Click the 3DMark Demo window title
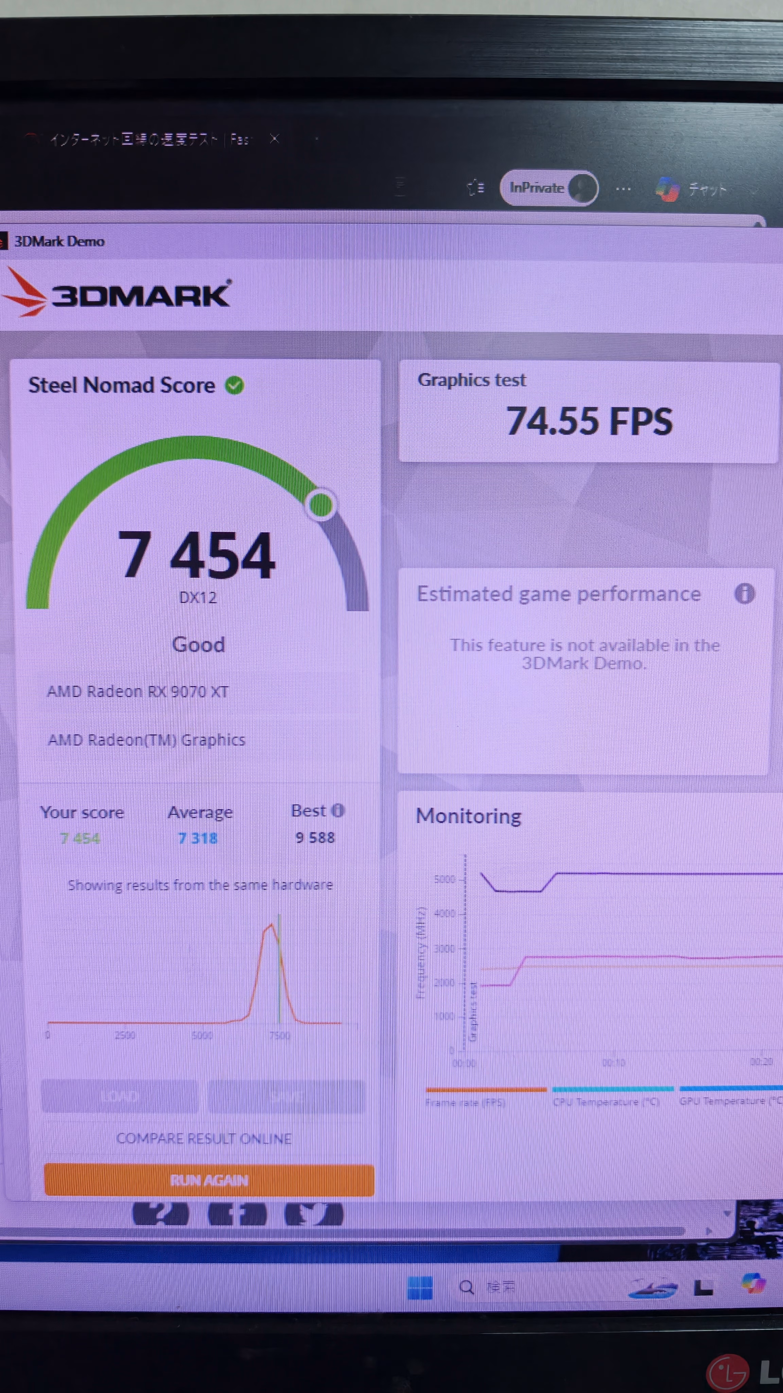The image size is (783, 1393). click(59, 241)
